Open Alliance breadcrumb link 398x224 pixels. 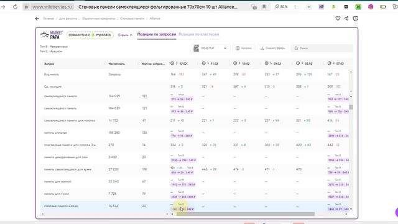155,19
